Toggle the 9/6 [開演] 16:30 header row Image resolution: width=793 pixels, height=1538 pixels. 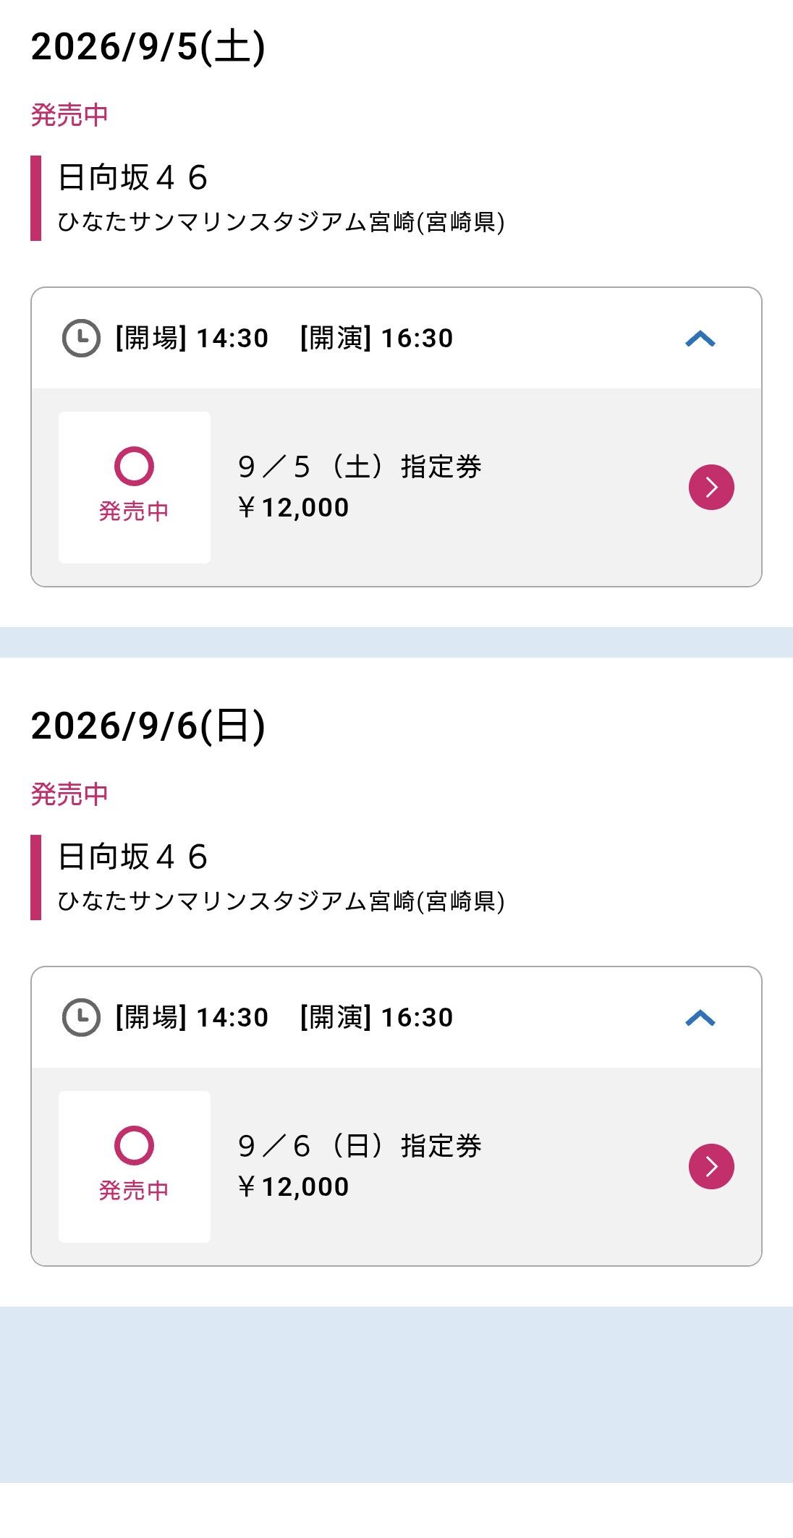point(396,1017)
